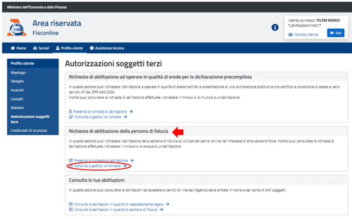Click the circled Consulta e gestisci le richieste link
Screen dimensions: 352x219
(97, 166)
